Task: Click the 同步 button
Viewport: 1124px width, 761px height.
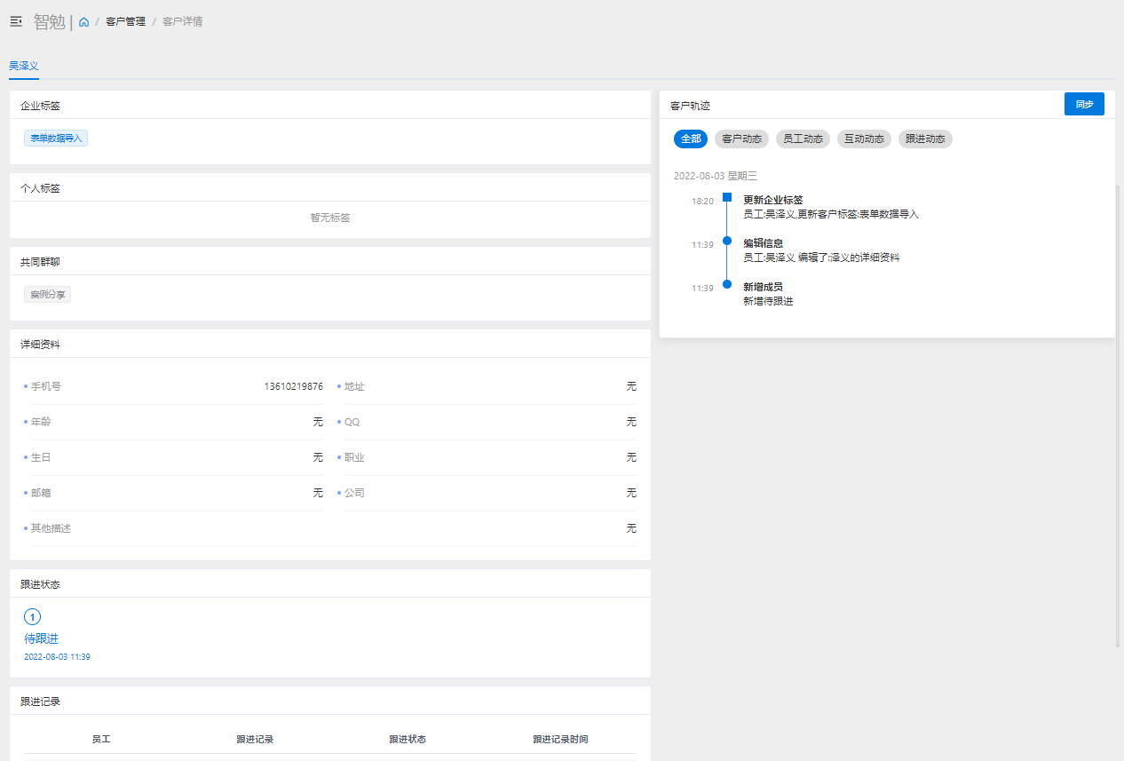Action: (1084, 104)
